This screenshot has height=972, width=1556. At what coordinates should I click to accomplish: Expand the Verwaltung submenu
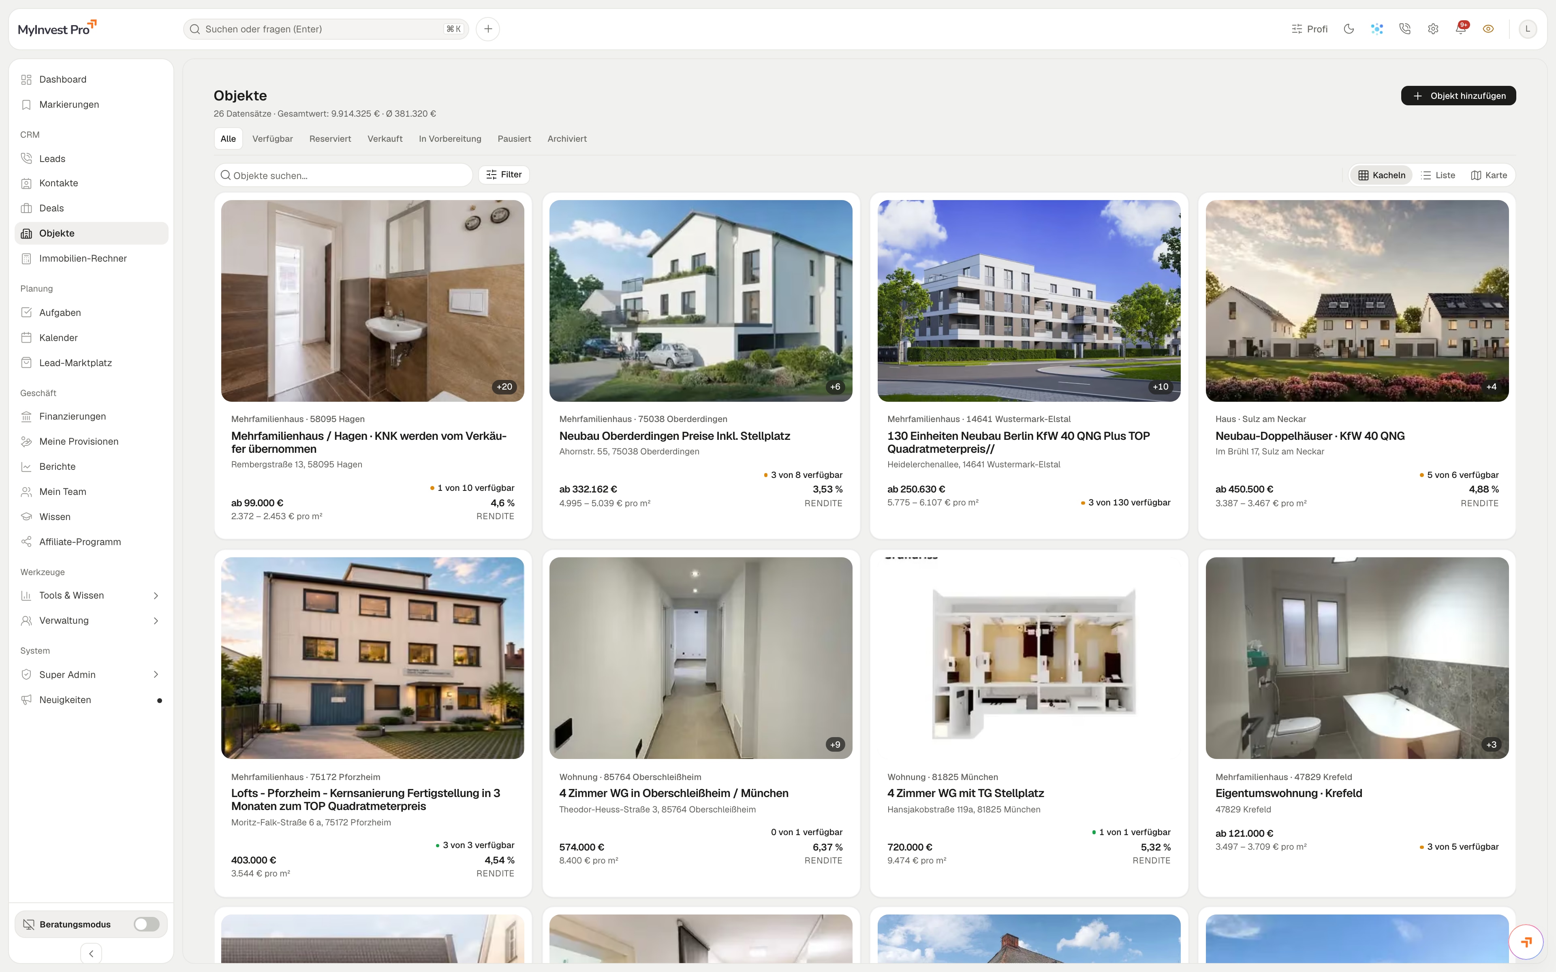(91, 620)
